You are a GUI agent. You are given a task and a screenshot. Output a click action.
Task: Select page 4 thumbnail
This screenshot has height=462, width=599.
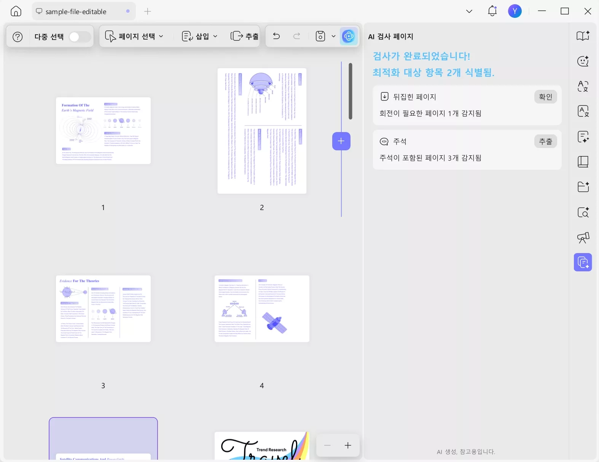tap(262, 309)
